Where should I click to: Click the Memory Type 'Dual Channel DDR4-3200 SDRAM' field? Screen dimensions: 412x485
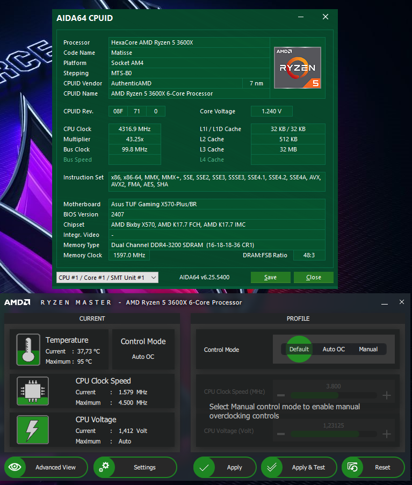click(217, 245)
